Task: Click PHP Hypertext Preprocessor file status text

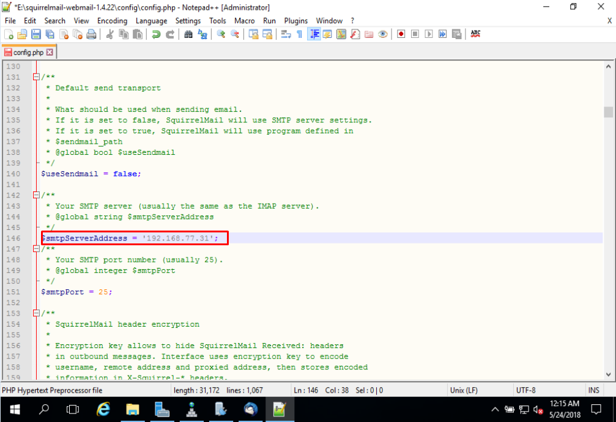Action: point(52,390)
